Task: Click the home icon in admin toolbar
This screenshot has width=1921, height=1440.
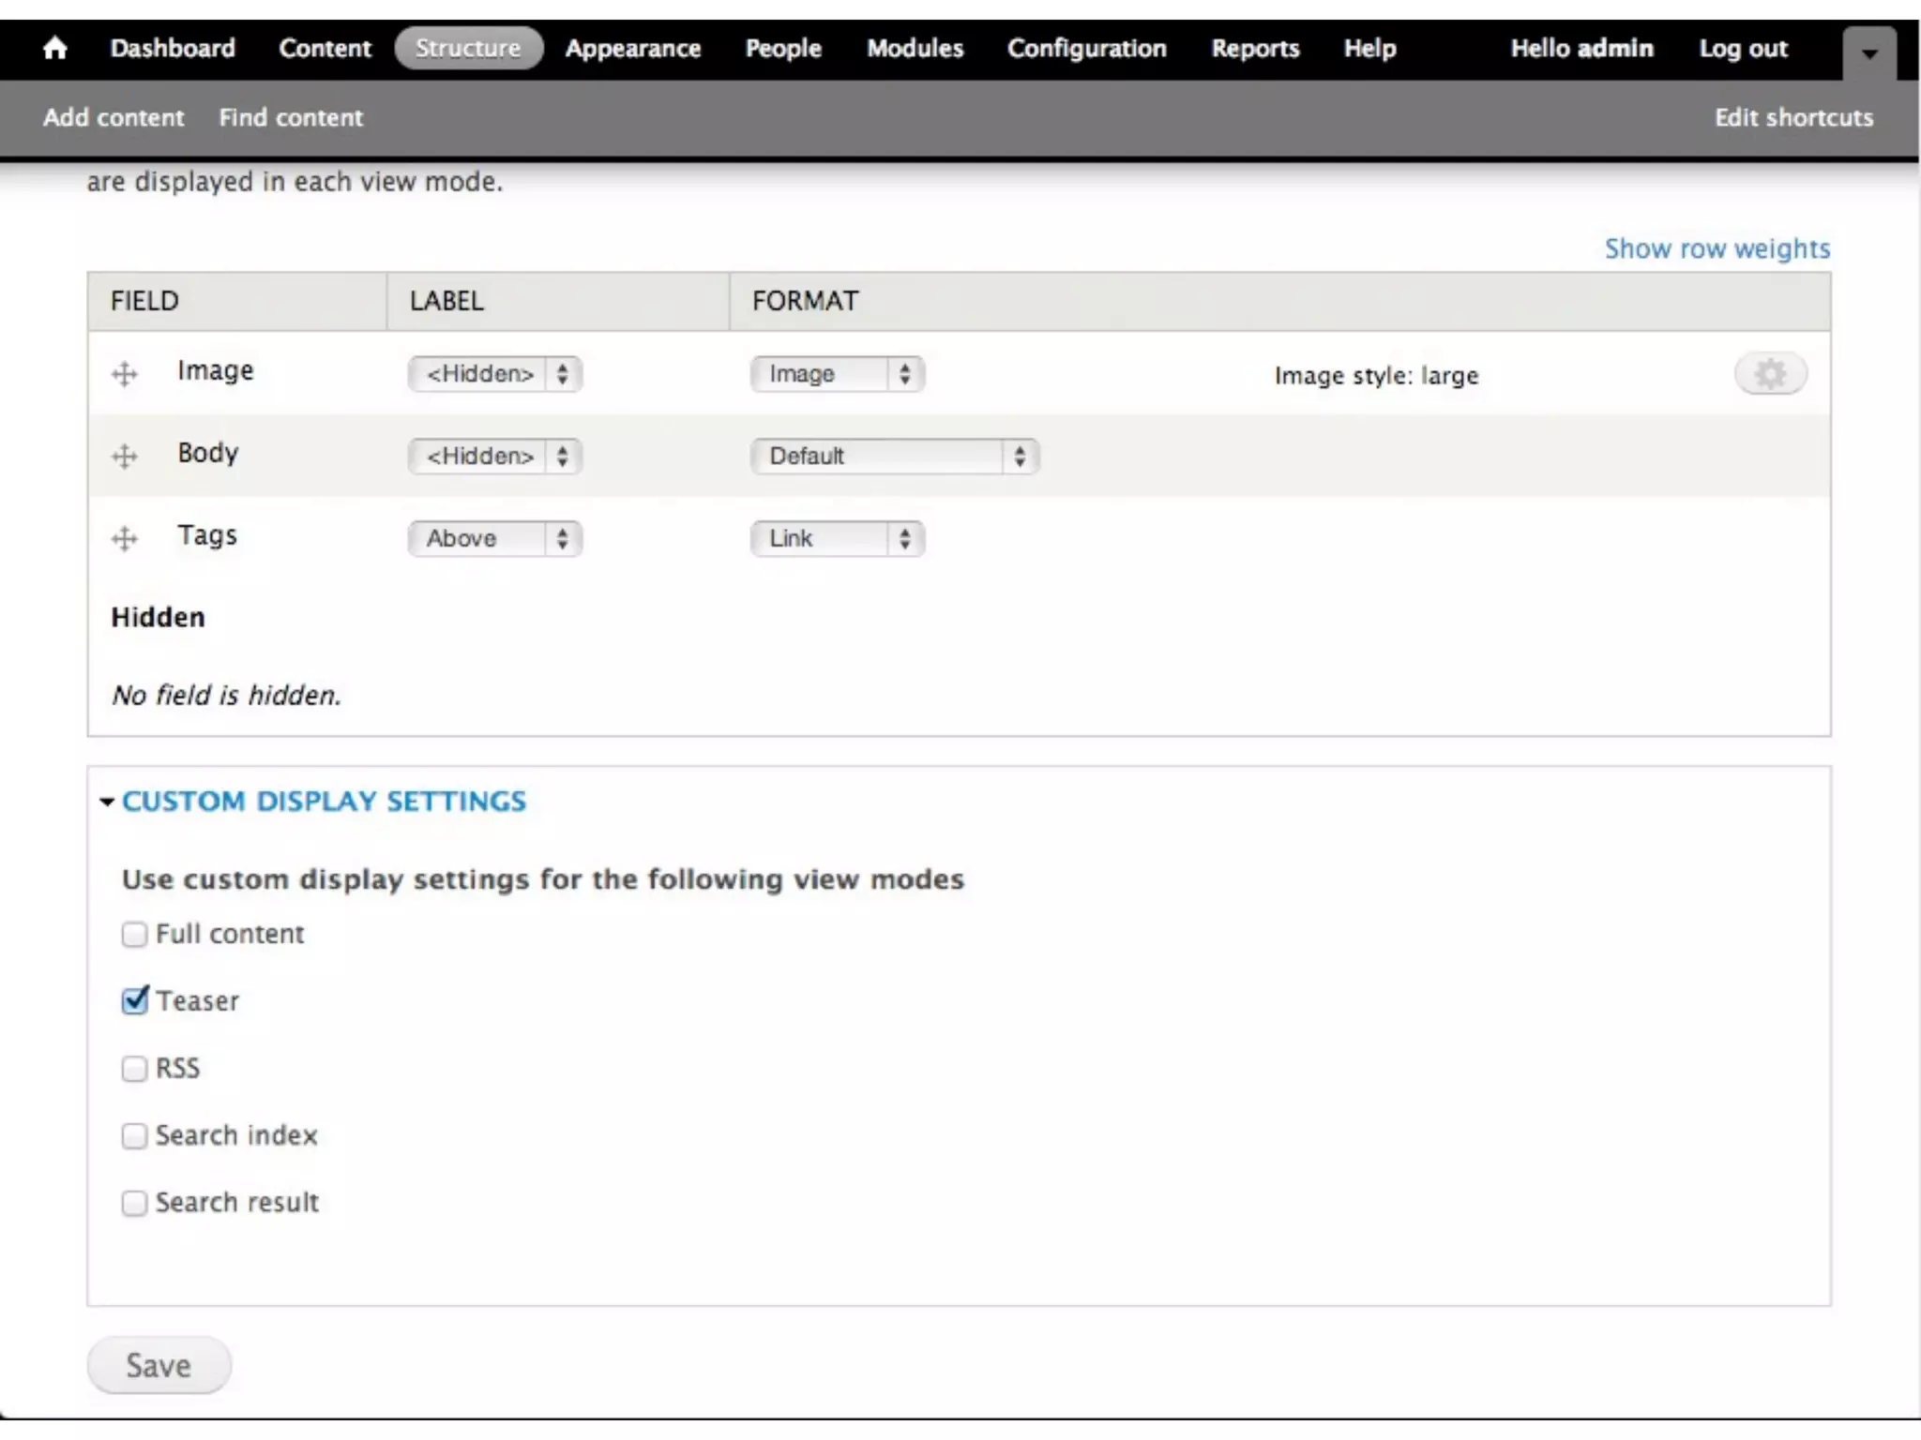Action: 55,48
